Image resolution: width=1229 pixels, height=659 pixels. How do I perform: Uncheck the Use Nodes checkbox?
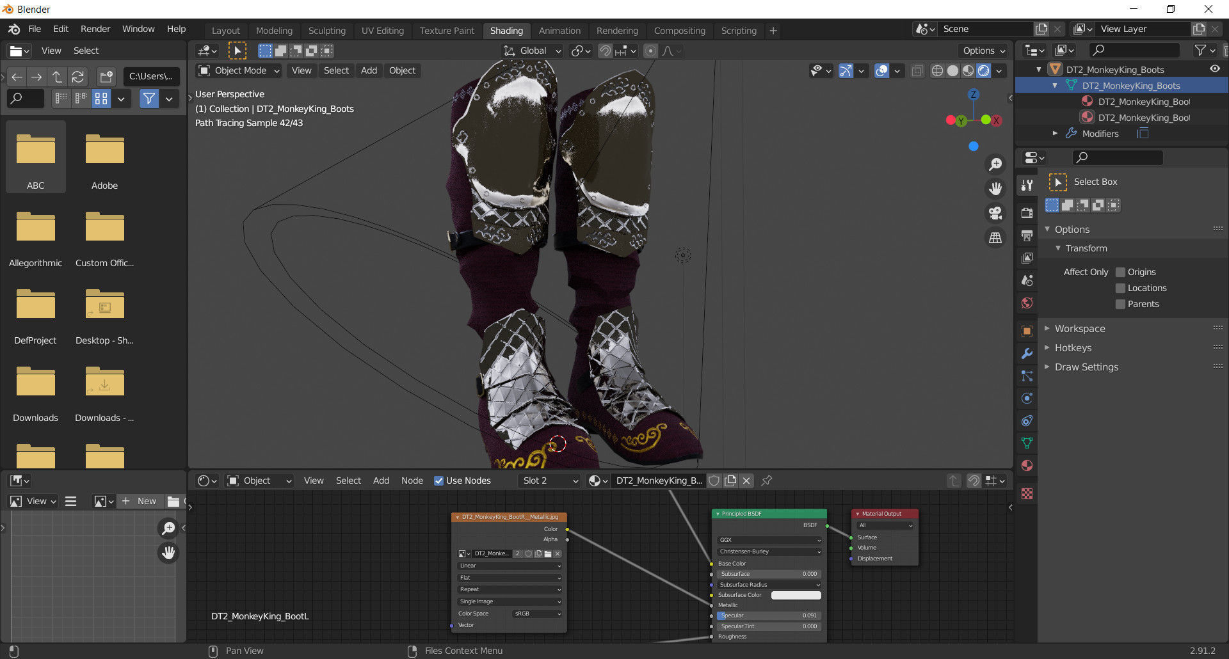pos(438,481)
